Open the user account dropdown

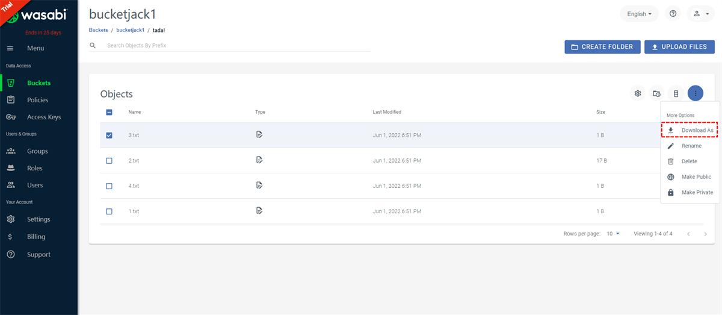[701, 14]
